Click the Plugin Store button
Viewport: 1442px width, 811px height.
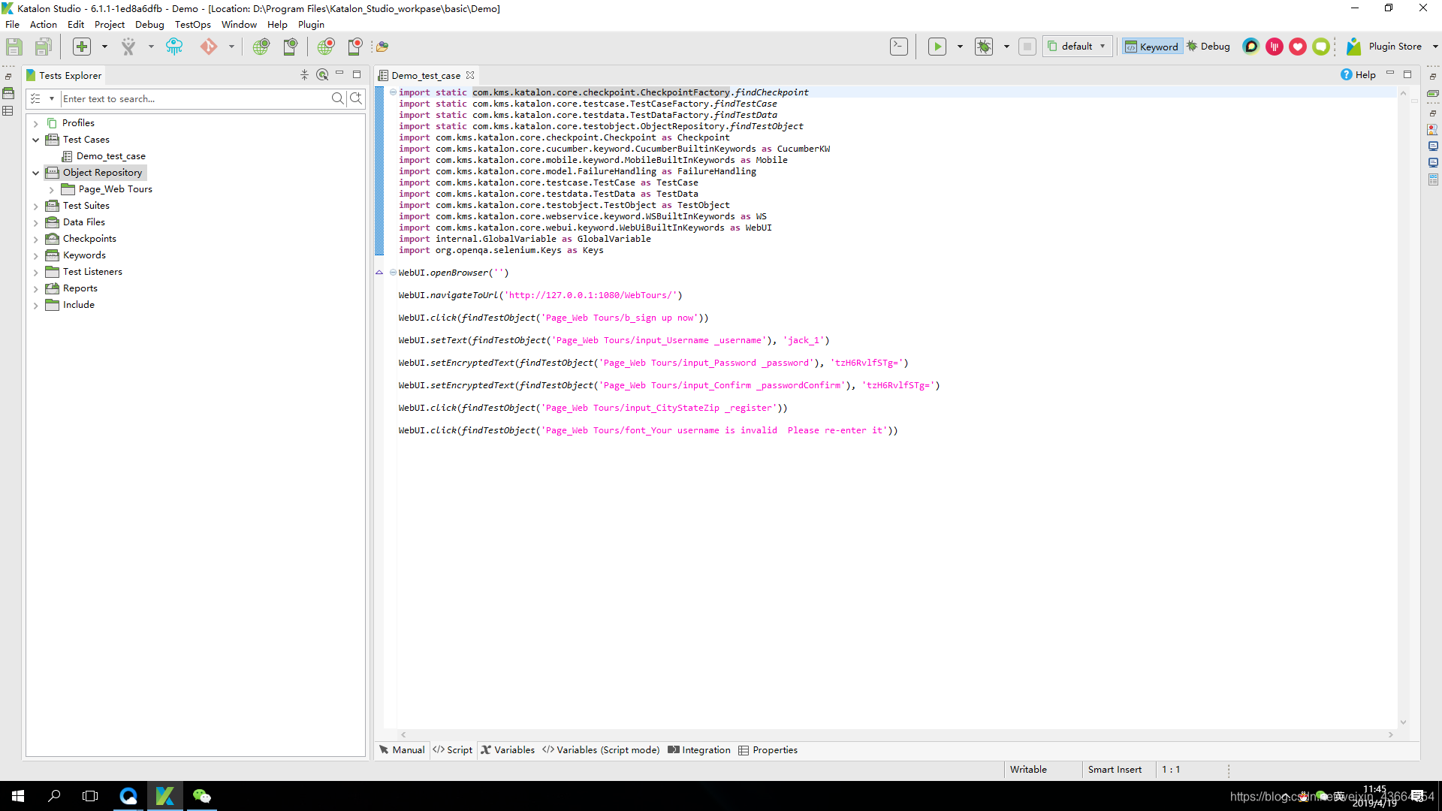tap(1384, 47)
